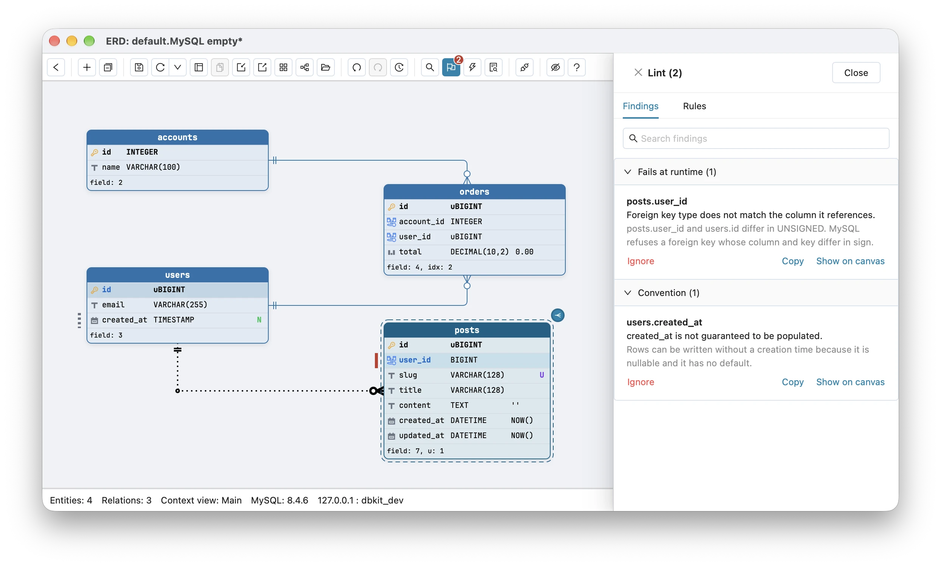The height and width of the screenshot is (567, 941).
Task: Click the magnifier search icon in toolbar
Action: [x=430, y=67]
